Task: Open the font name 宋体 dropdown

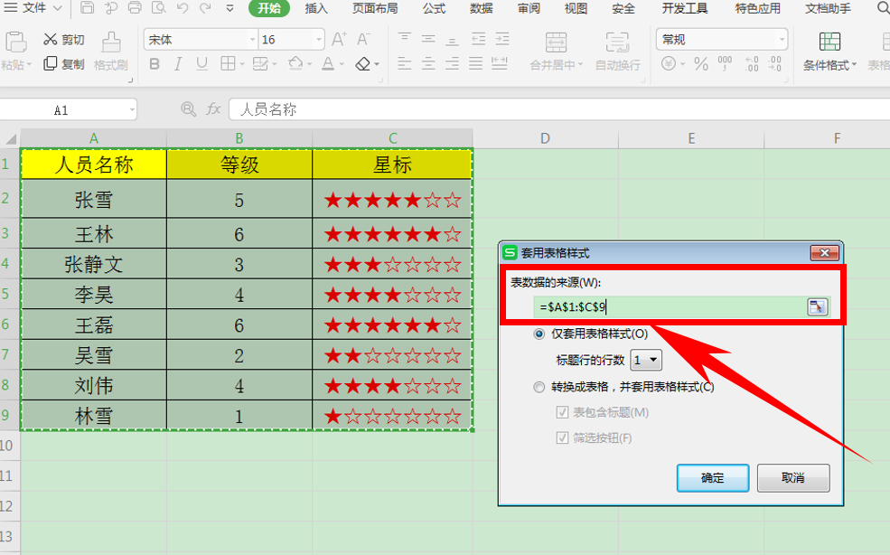Action: 253,40
